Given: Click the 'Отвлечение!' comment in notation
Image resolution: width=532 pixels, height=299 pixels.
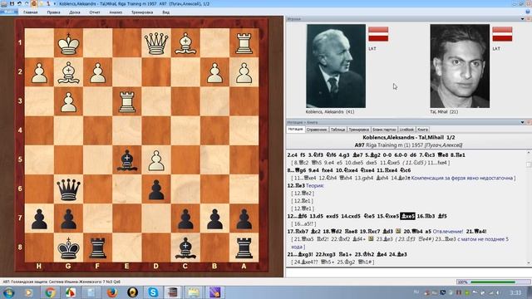Looking at the screenshot, I should tap(448, 232).
